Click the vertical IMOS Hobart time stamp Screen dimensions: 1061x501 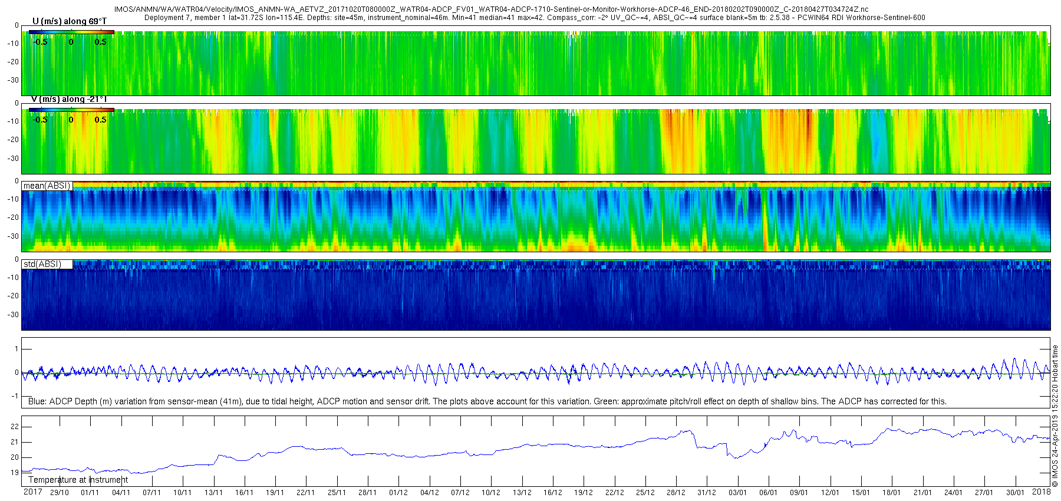pyautogui.click(x=1055, y=416)
